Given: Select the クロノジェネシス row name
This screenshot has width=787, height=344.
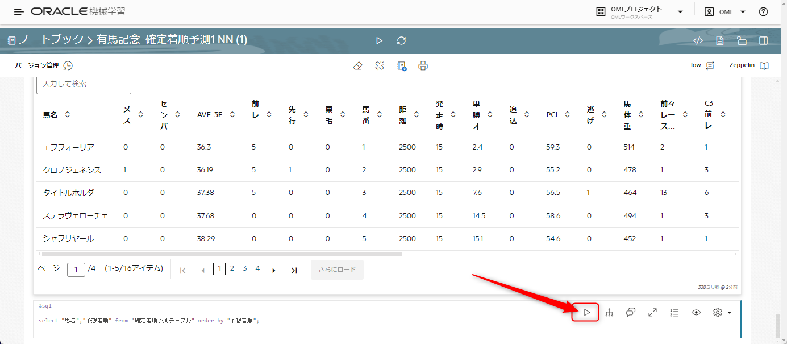Looking at the screenshot, I should [x=72, y=170].
